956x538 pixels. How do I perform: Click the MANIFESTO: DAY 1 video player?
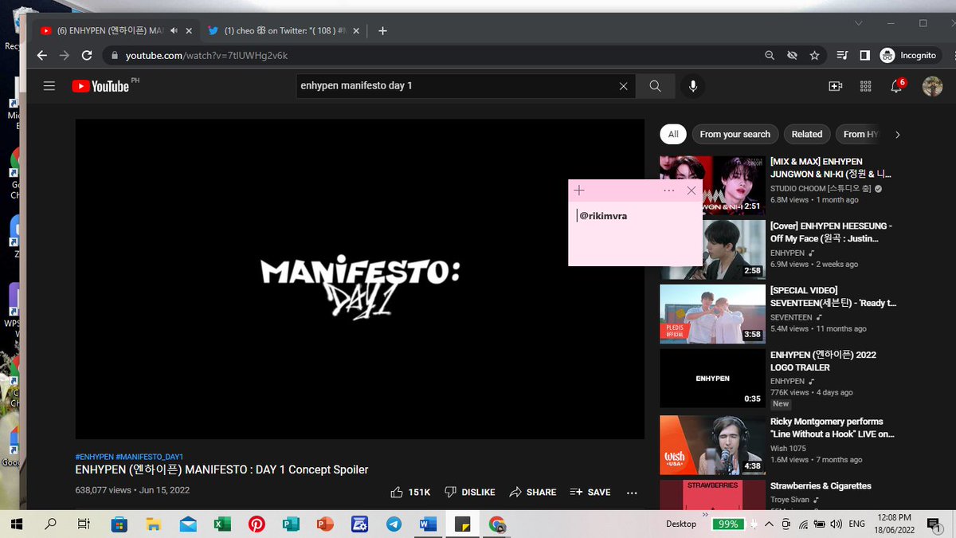click(360, 279)
